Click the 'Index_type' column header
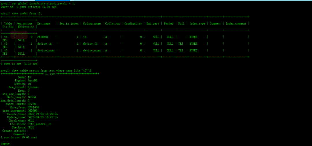This screenshot has width=312, height=146. click(197, 23)
